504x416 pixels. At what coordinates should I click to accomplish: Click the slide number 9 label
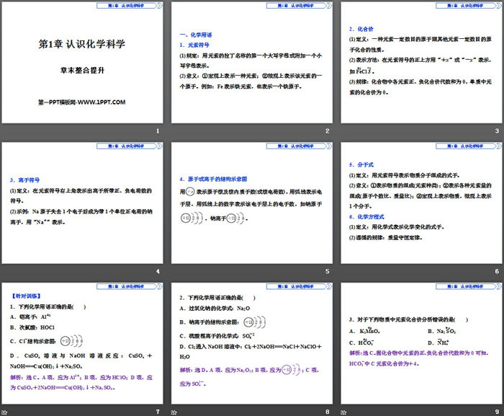pyautogui.click(x=497, y=412)
